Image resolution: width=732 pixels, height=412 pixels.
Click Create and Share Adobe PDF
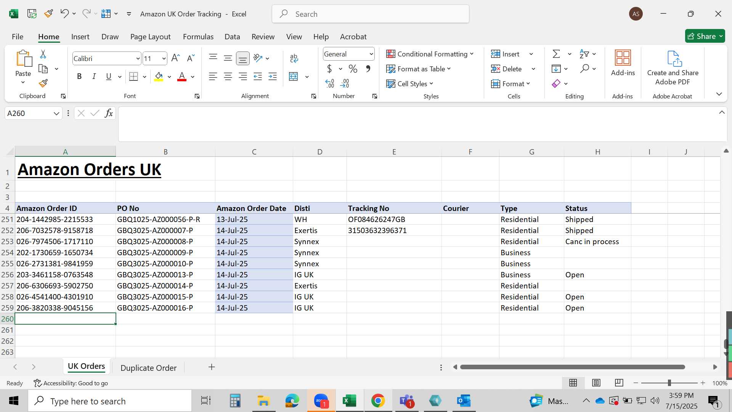(673, 68)
